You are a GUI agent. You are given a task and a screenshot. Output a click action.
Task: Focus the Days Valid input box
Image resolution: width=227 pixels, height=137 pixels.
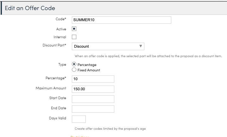[x=79, y=119]
